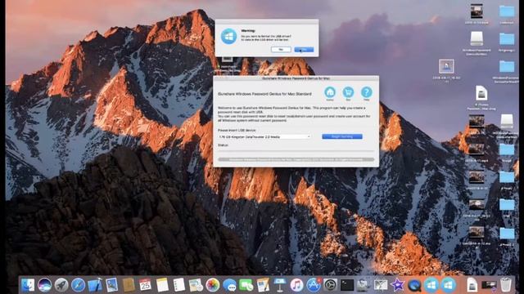The height and width of the screenshot is (294, 524).
Task: Open Launchpad rocket icon in dock
Action: (x=61, y=285)
